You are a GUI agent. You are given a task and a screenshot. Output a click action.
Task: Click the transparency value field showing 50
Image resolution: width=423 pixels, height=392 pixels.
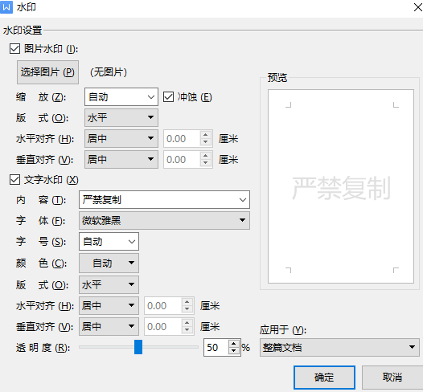pos(216,348)
